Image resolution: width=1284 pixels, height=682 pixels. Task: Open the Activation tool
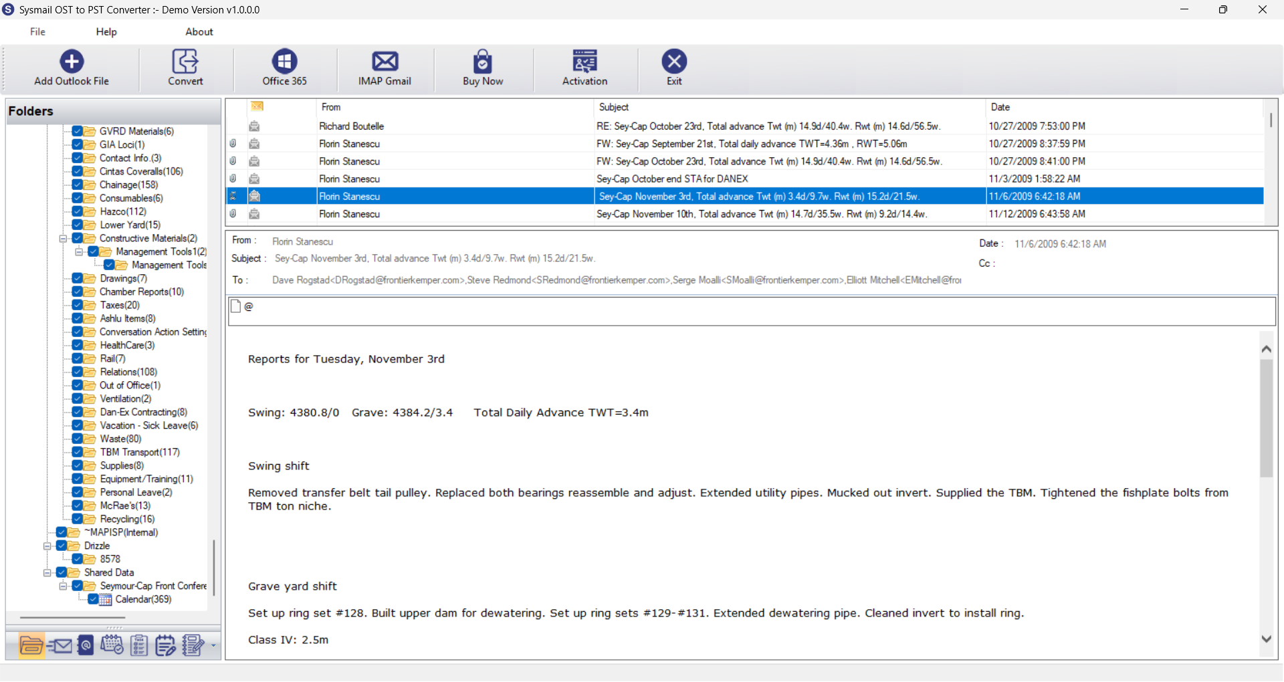[584, 62]
